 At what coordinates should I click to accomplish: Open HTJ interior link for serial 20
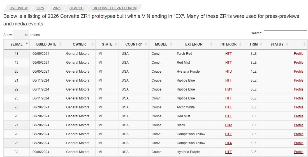tap(228, 72)
